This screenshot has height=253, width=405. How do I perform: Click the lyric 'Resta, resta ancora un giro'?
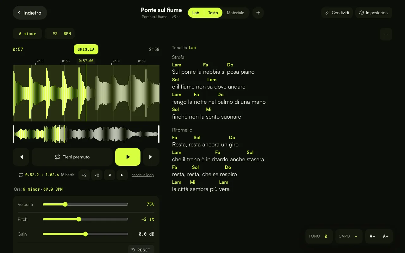coord(205,145)
